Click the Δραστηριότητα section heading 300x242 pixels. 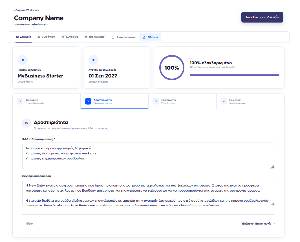(x=51, y=122)
